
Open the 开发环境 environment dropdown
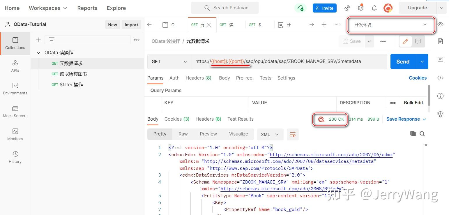point(390,24)
